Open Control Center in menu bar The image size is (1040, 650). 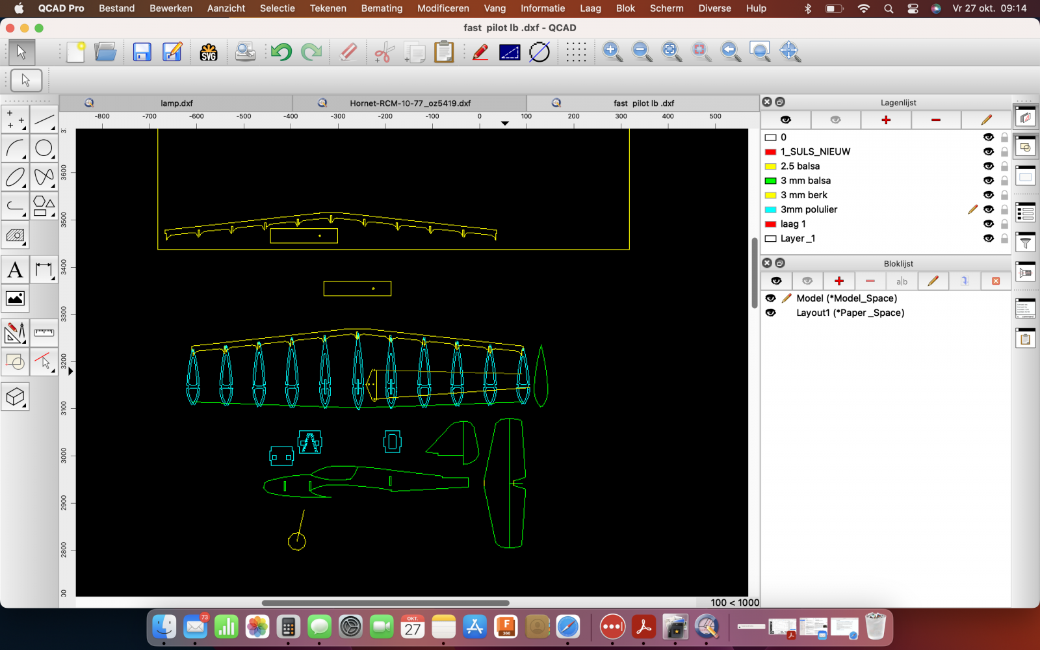pos(913,8)
